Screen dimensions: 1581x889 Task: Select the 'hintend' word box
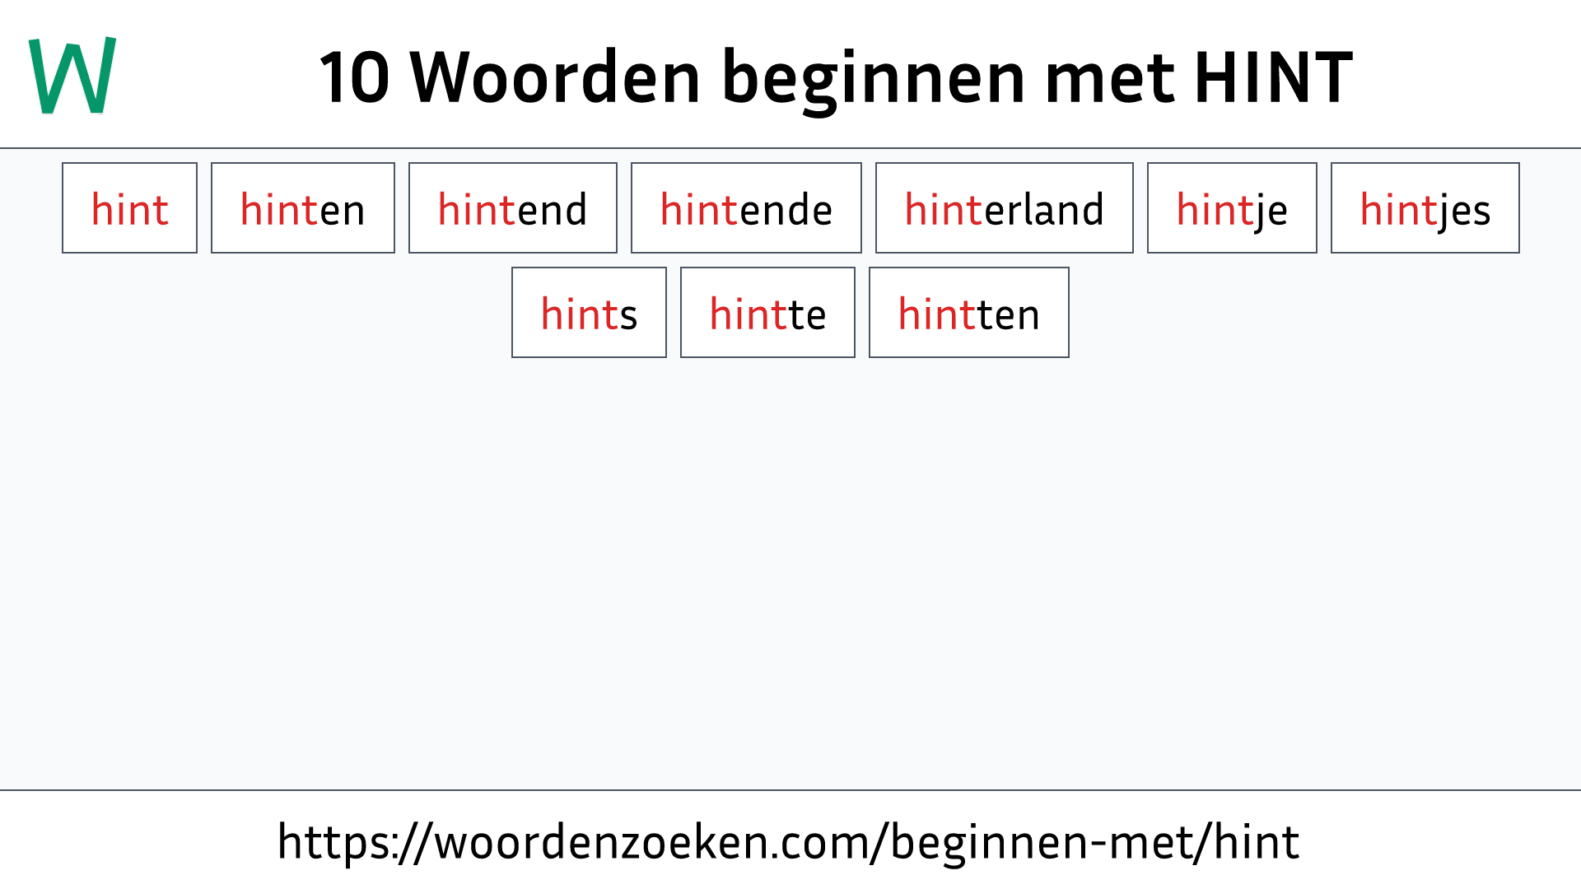[x=512, y=208]
